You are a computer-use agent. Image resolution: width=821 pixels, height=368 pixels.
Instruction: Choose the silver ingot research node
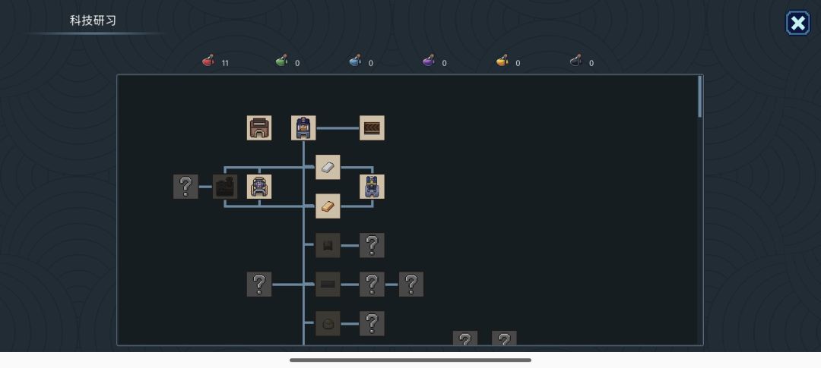(x=328, y=167)
